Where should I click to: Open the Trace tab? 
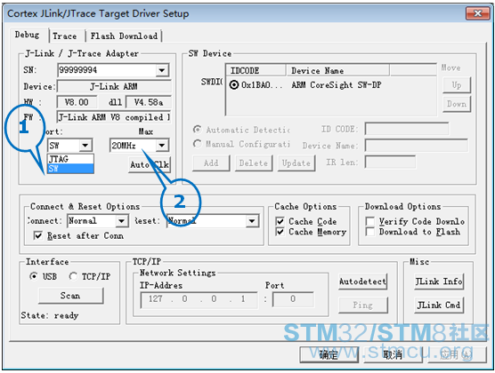(x=65, y=36)
